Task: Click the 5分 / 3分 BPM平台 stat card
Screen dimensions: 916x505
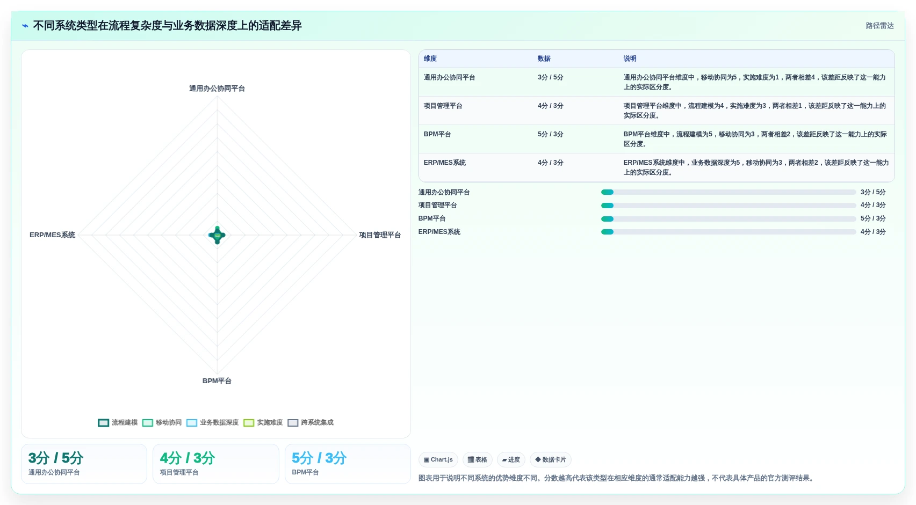Action: coord(348,464)
